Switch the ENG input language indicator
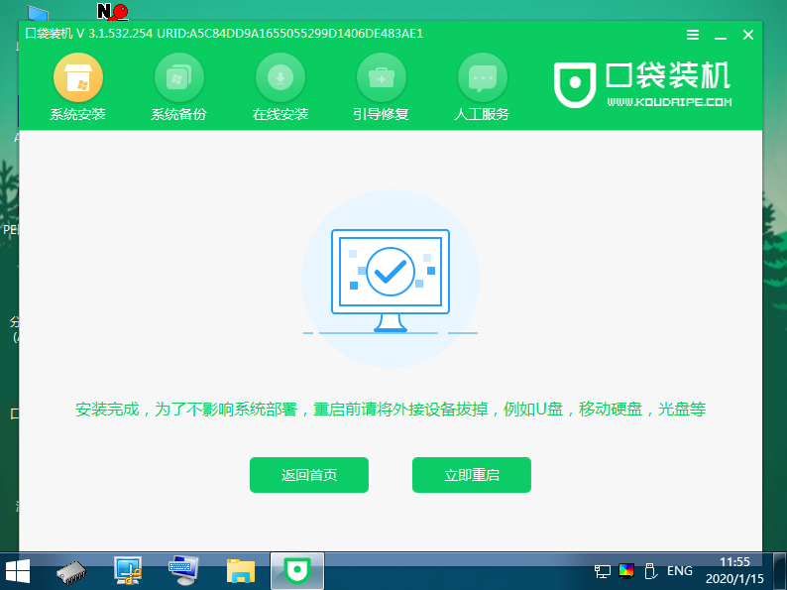 [680, 571]
